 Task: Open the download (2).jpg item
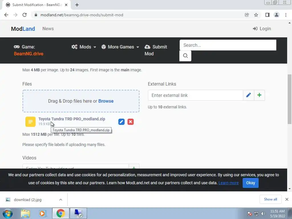(28, 200)
